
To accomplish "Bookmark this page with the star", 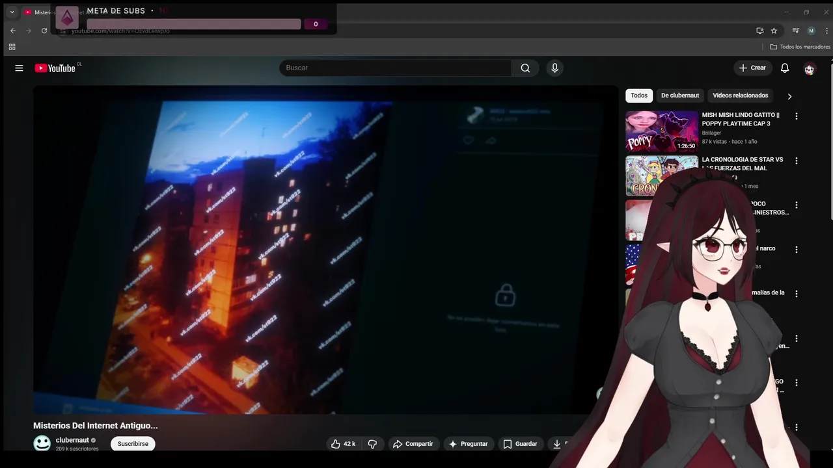I will 774,31.
